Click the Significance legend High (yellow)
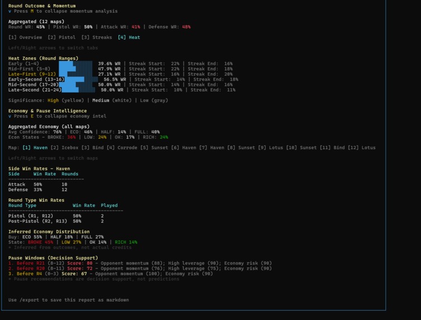421x320 pixels. point(66,101)
